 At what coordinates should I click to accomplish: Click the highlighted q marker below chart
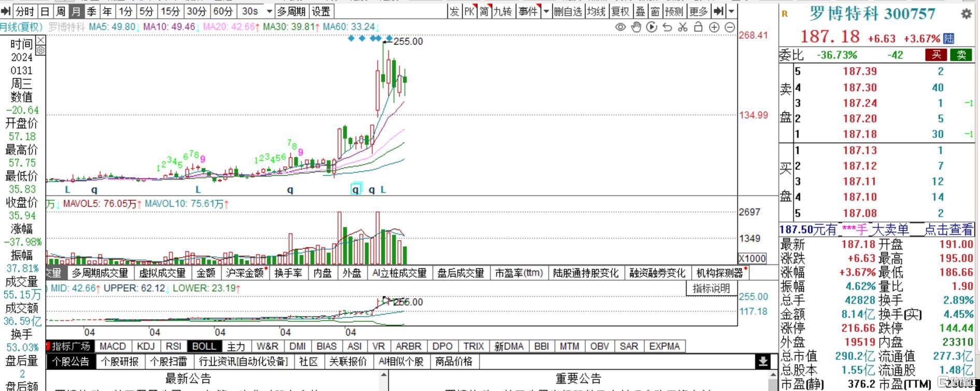356,189
